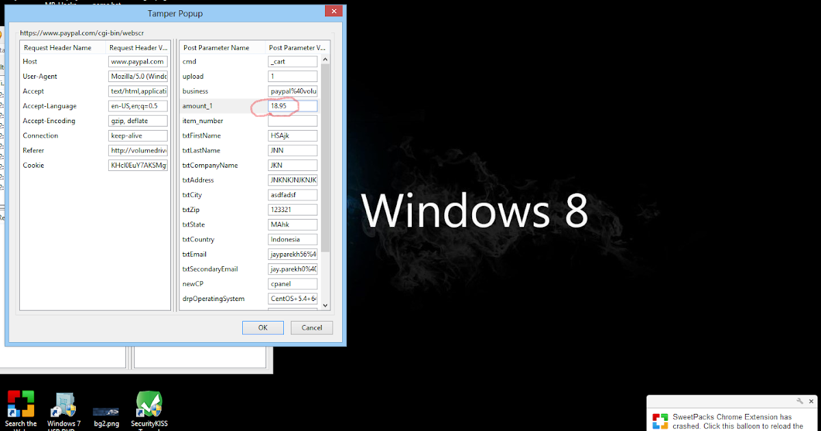Click the Request Header Value column header
Image resolution: width=821 pixels, height=431 pixels.
138,48
